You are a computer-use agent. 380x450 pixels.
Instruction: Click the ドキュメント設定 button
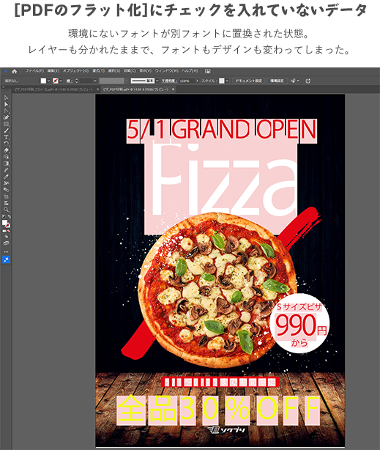(249, 81)
